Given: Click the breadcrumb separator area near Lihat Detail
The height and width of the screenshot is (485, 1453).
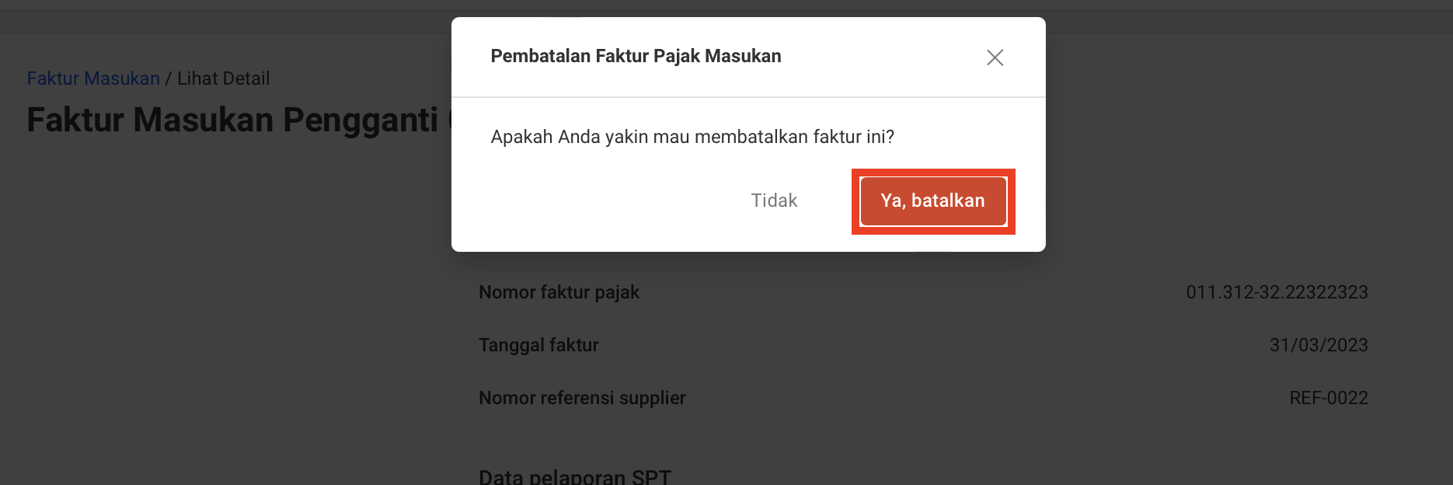Looking at the screenshot, I should point(169,78).
